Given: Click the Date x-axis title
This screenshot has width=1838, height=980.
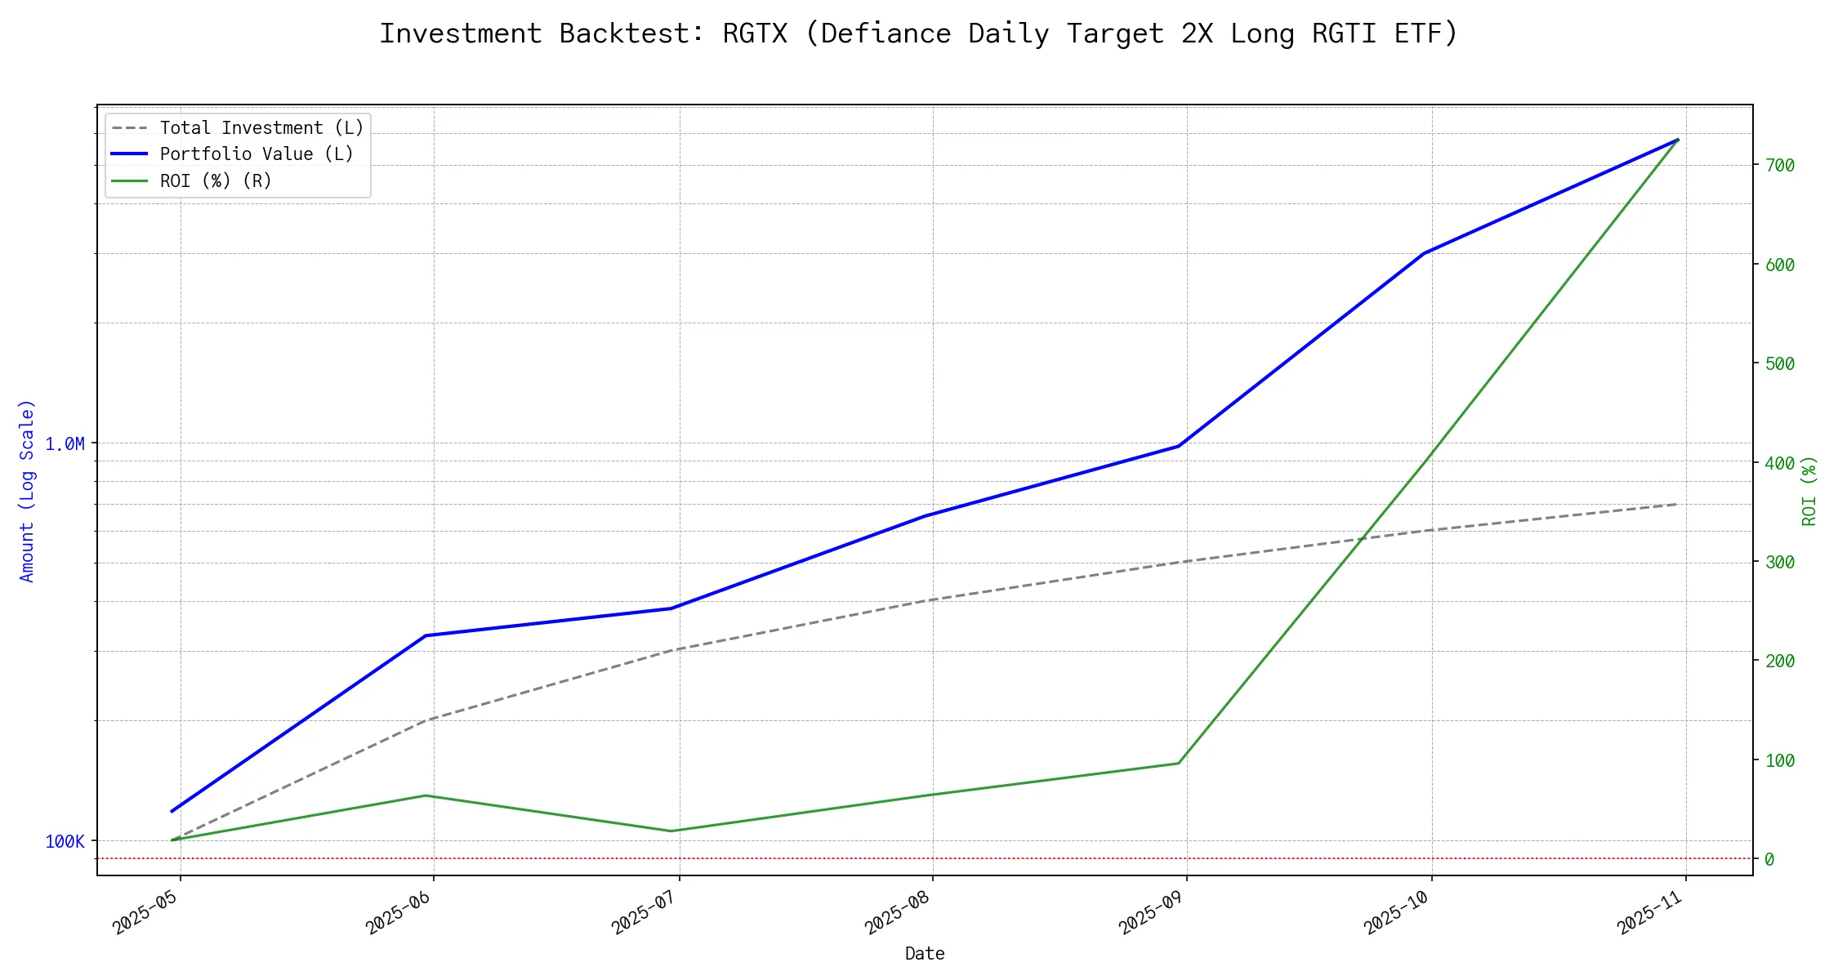Looking at the screenshot, I should click(925, 954).
